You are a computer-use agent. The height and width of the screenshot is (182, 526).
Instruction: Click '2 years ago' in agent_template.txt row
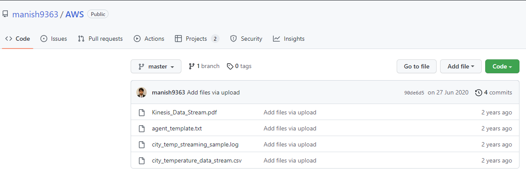tap(496, 128)
